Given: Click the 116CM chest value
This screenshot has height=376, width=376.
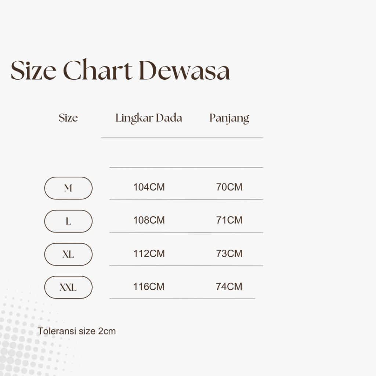Looking at the screenshot, I should pos(149,287).
